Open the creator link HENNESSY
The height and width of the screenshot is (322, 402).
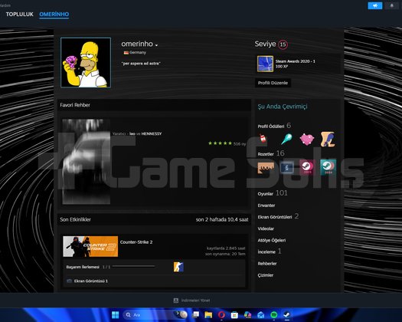tap(152, 133)
